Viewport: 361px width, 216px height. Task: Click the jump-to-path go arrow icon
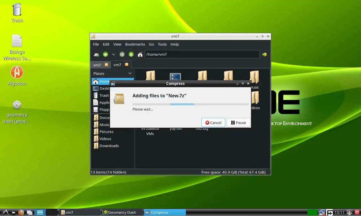[x=265, y=54]
